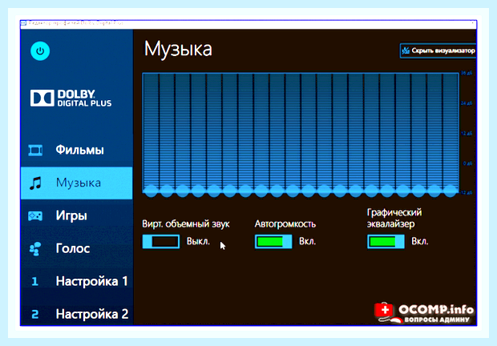Viewport: 497px width, 346px height.
Task: Turn off the Автогромкость switch
Action: click(x=273, y=242)
